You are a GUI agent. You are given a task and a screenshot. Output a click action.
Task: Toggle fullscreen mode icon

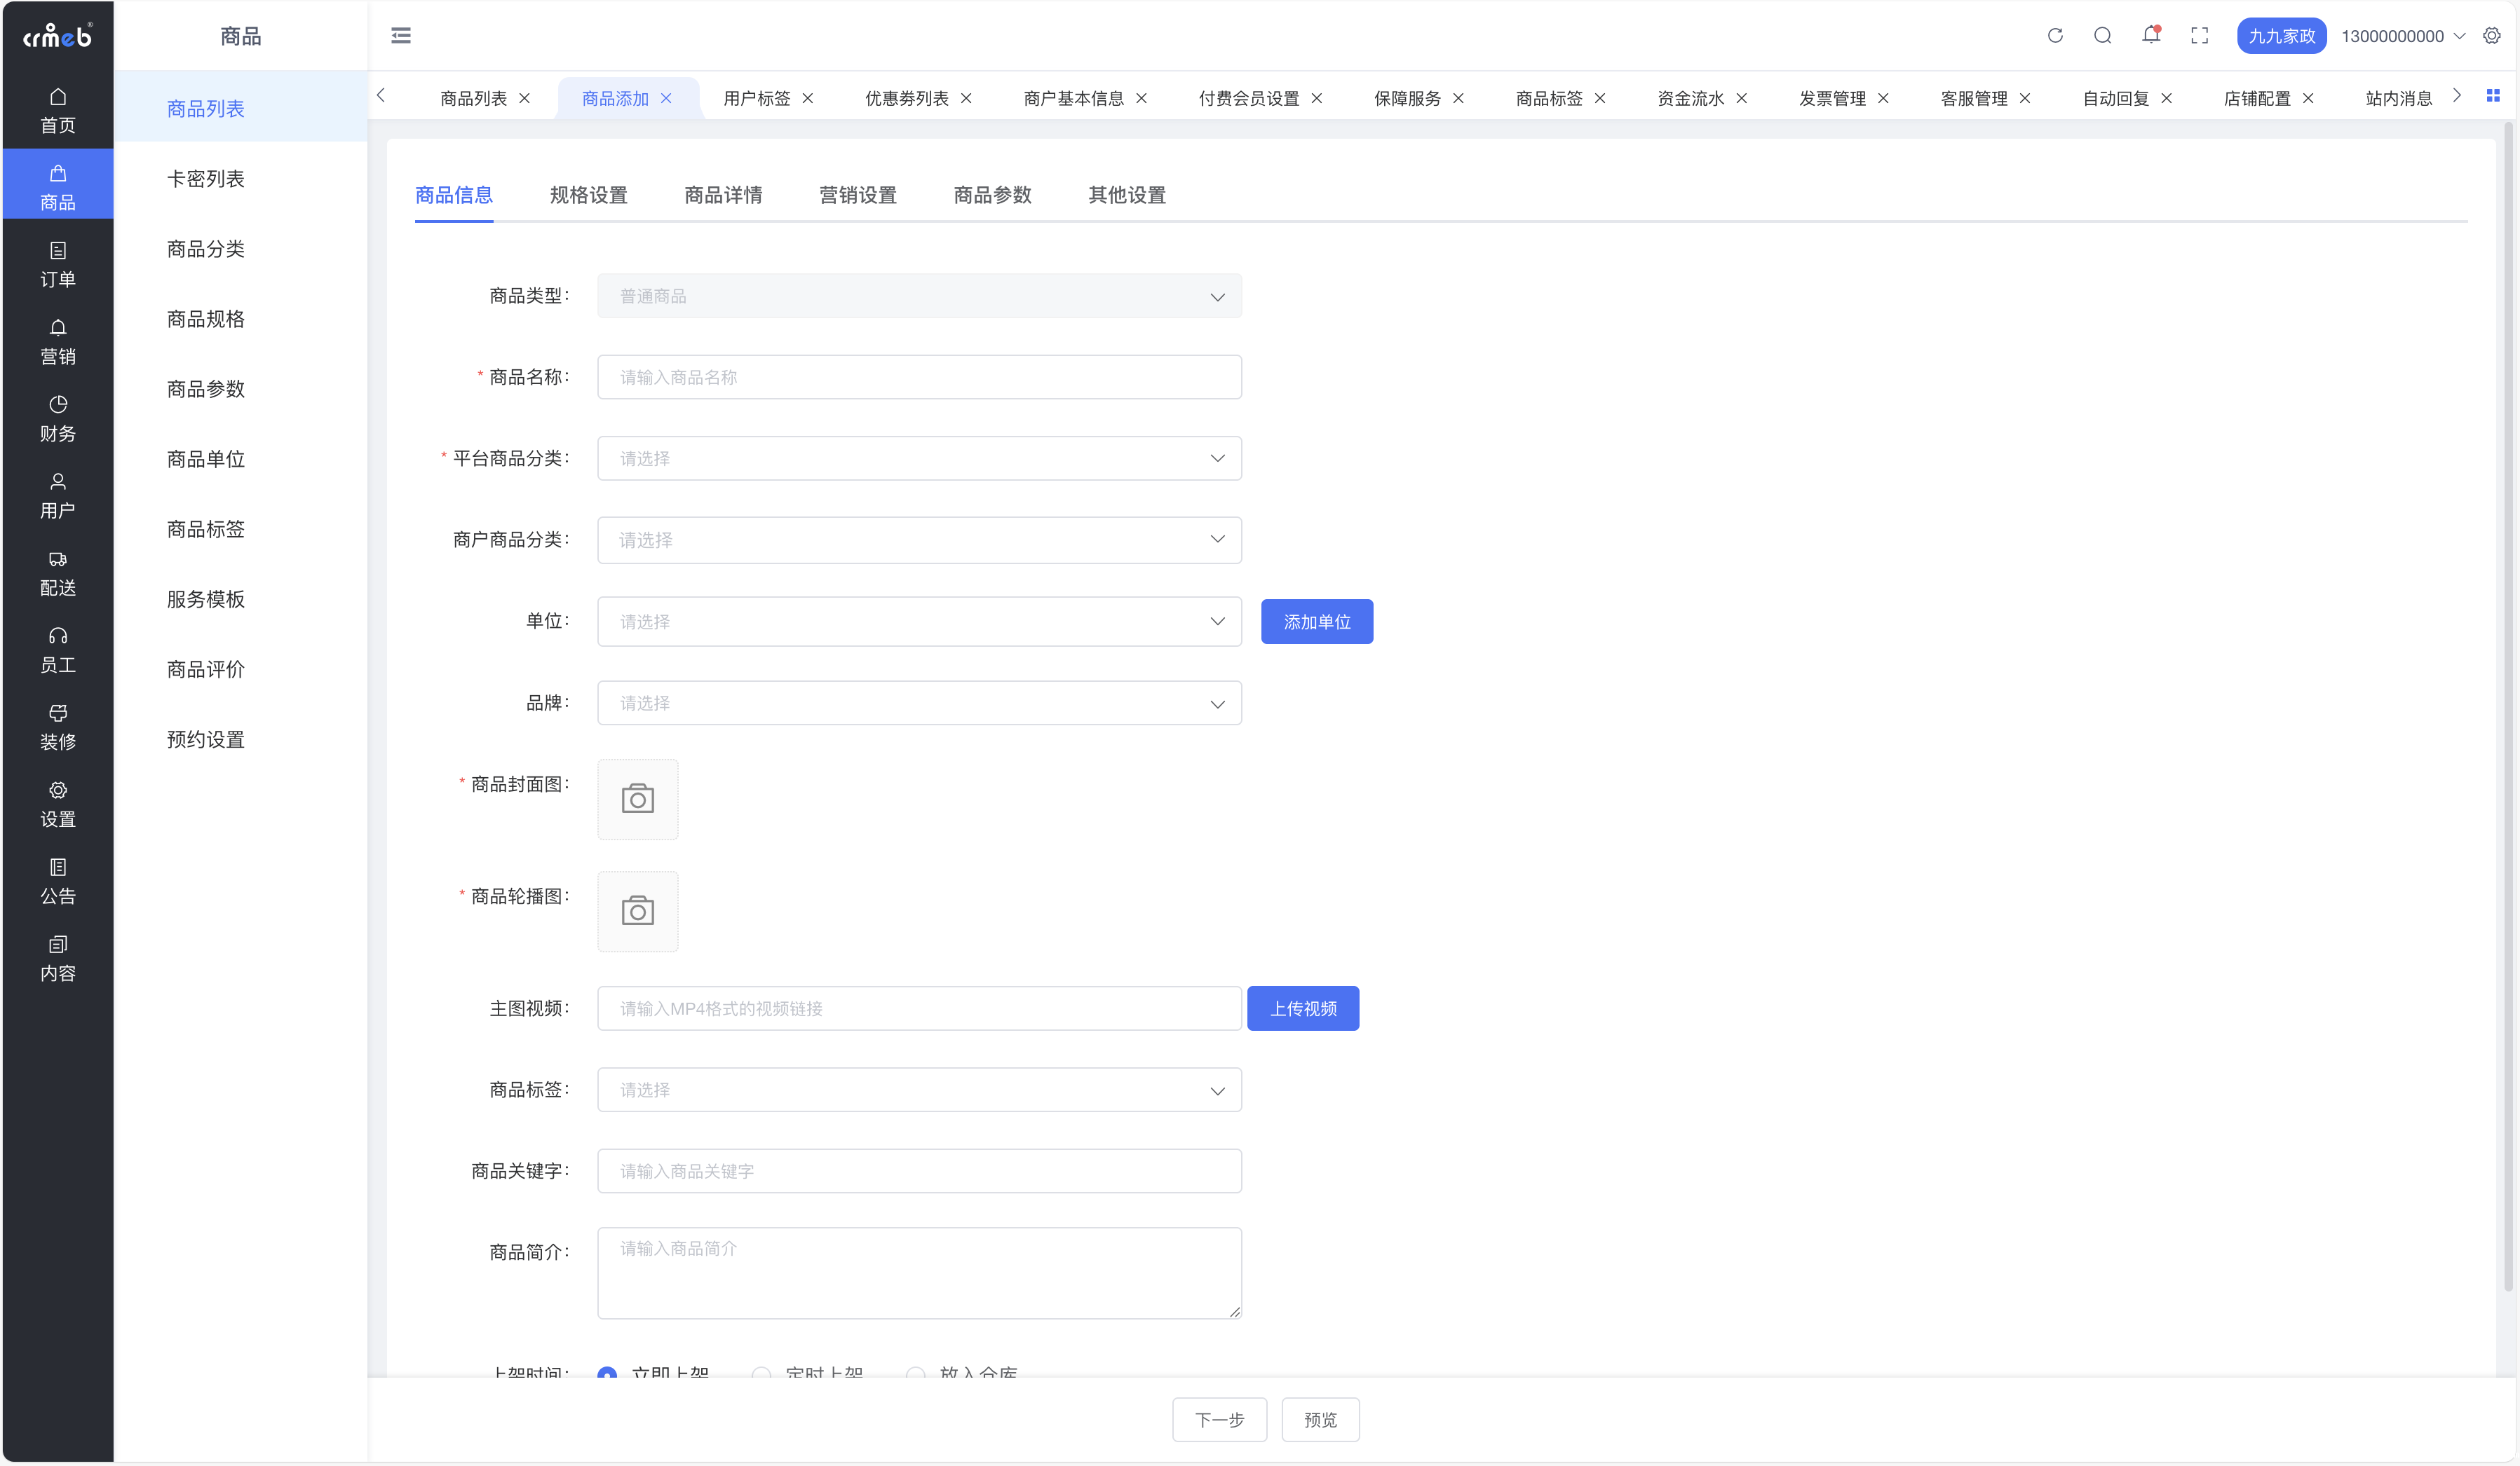2199,36
